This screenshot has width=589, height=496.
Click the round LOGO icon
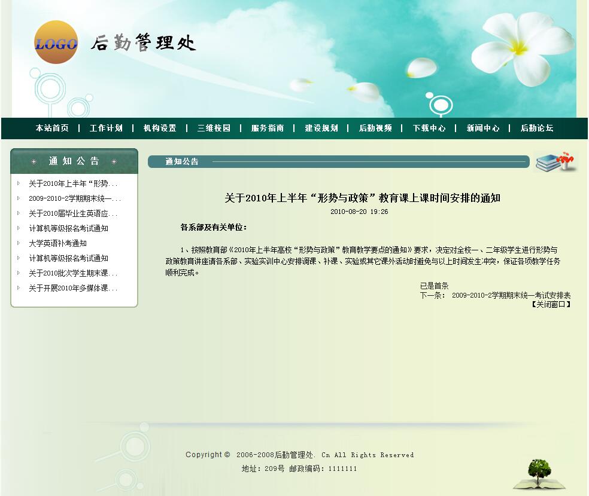56,42
